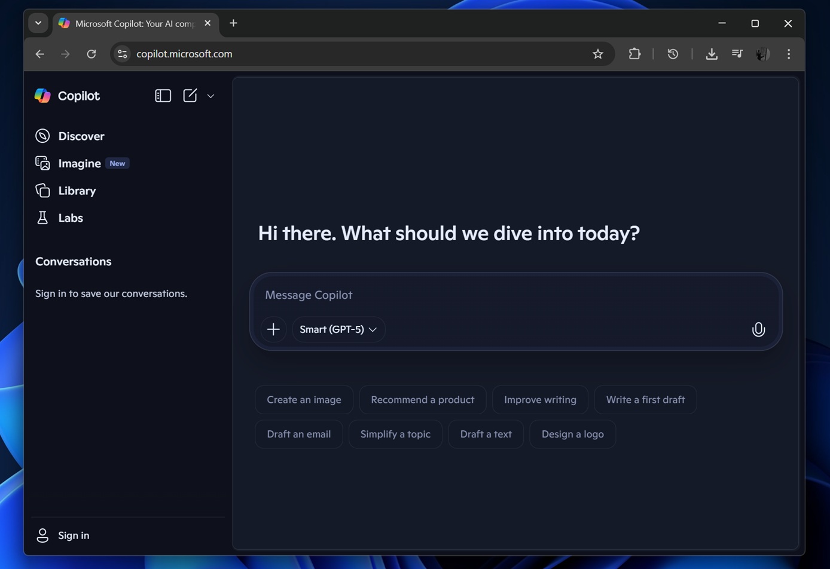Open the Smart (GPT-5) model dropdown
830x569 pixels.
[x=338, y=329]
